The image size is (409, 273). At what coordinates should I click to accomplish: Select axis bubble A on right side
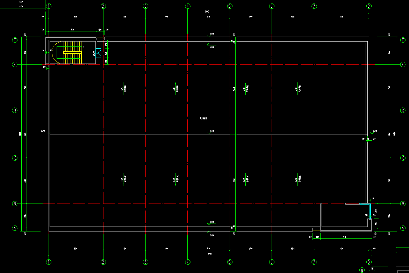[x=403, y=228]
